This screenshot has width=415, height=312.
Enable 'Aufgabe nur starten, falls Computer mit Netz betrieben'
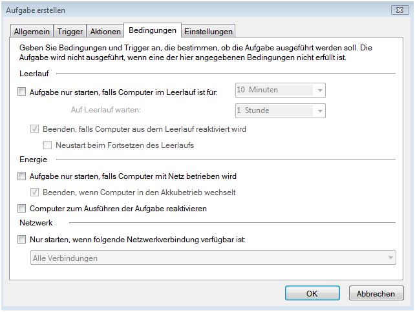[x=22, y=176]
